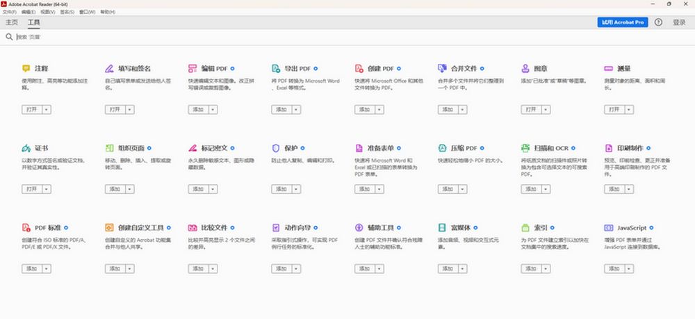Click 添加 button under 扫描和 OCR

tap(531, 189)
